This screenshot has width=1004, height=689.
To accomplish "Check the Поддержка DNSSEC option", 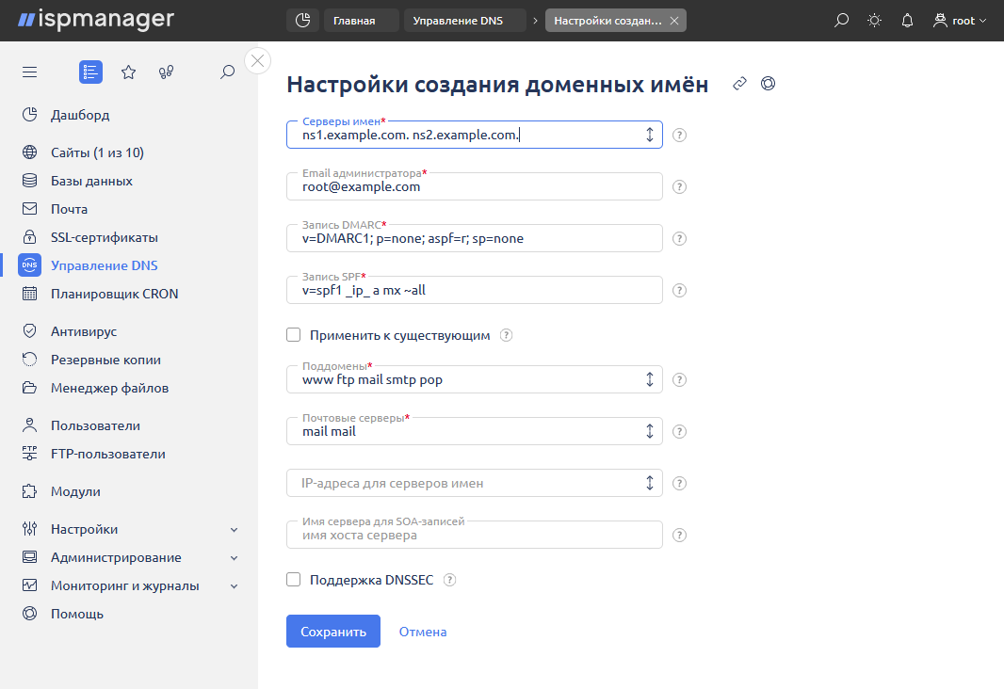I will pos(293,580).
